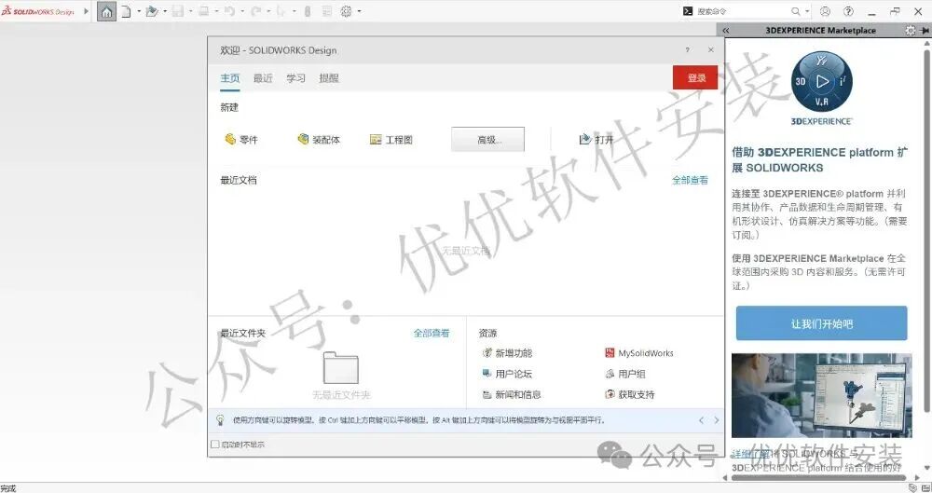The width and height of the screenshot is (932, 493).
Task: Open the user login account icon
Action: click(x=825, y=11)
